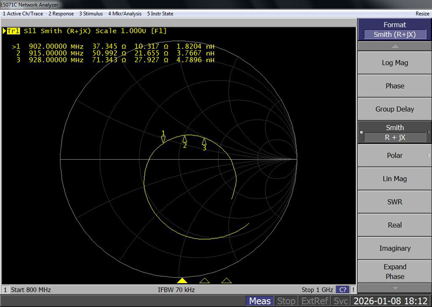Select marker 2 on the Smith chart
Image resolution: width=432 pixels, height=307 pixels.
coord(185,139)
